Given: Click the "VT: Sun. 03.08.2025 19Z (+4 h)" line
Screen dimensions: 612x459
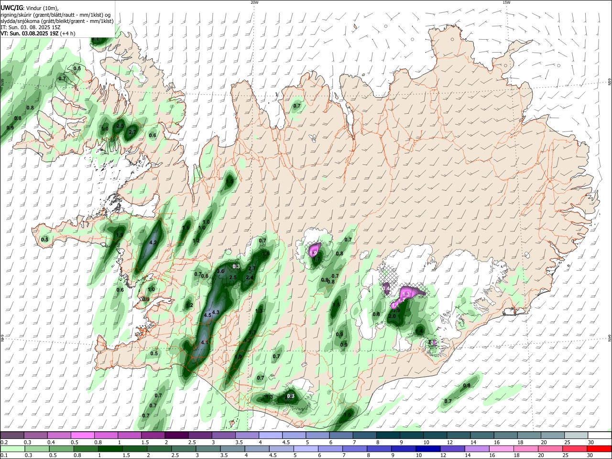Looking at the screenshot, I should (x=39, y=33).
